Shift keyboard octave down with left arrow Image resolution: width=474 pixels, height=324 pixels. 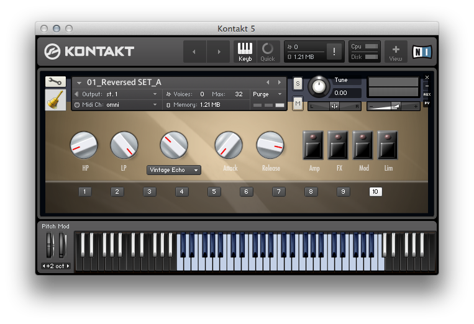pos(44,266)
